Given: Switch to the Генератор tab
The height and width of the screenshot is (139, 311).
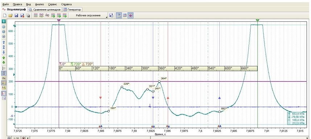Looking at the screenshot, I should tap(72, 9).
